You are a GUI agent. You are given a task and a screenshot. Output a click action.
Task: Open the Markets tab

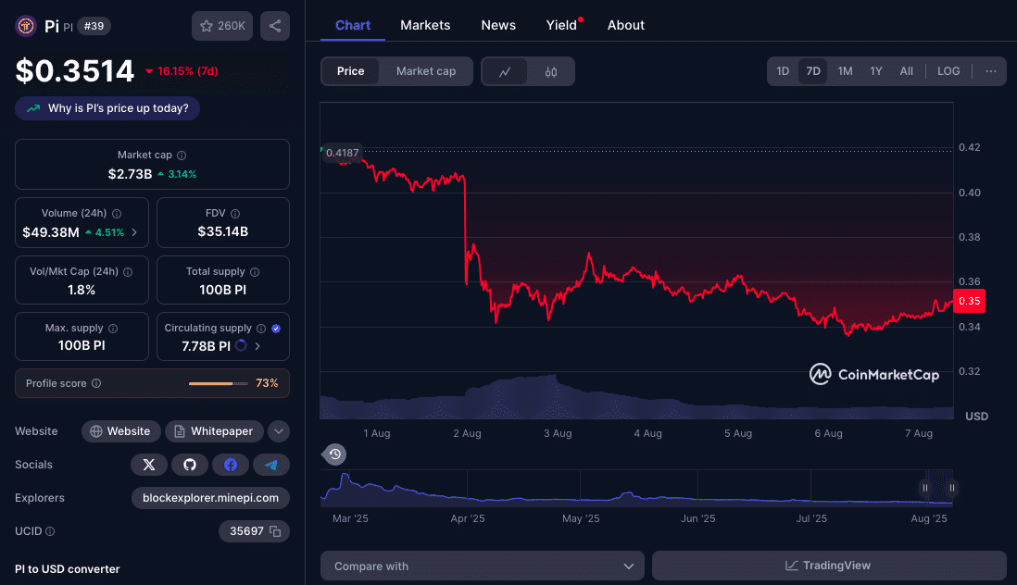tap(425, 25)
